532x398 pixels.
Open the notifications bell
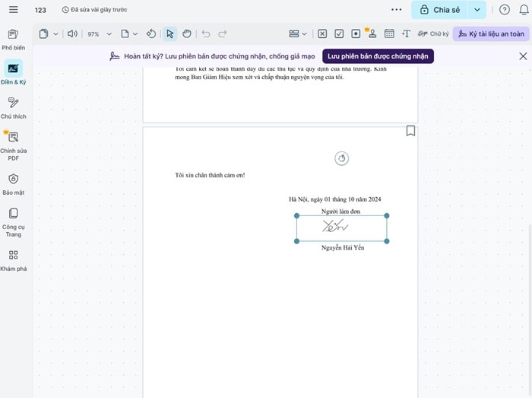[x=524, y=10]
